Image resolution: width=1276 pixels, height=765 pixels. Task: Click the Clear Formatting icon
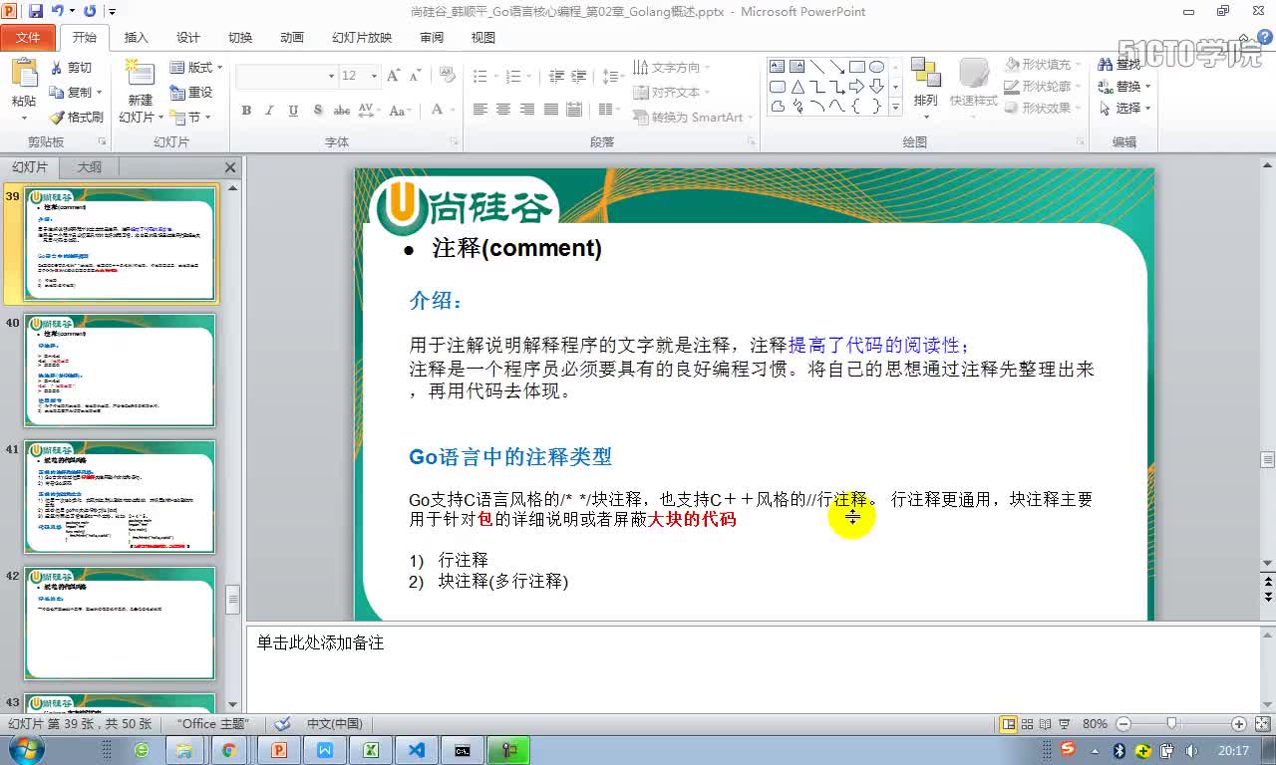pos(445,76)
